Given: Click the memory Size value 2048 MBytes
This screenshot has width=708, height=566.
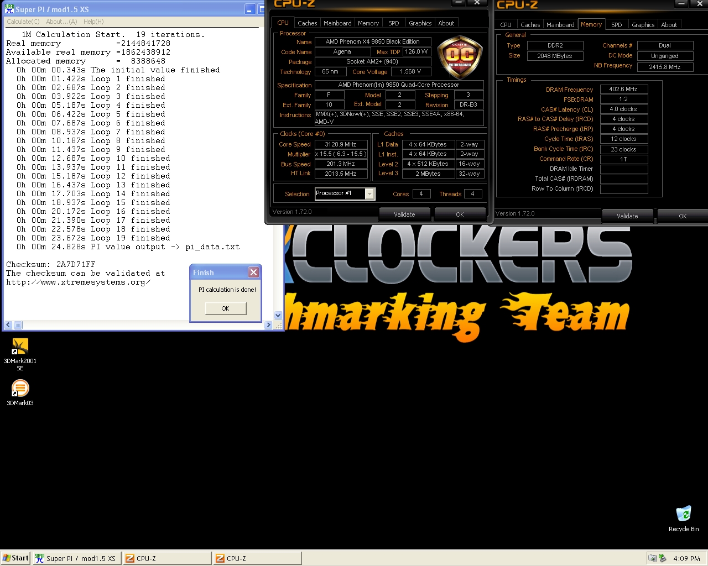Looking at the screenshot, I should [555, 56].
